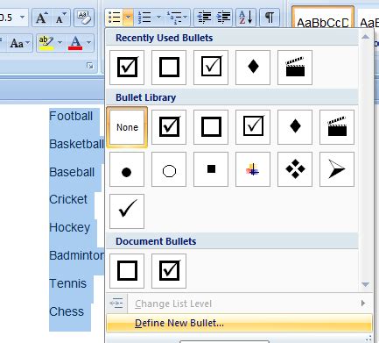Choose the bold checked box in Bullet Library
Viewport: 379px width, 343px height.
(169, 127)
